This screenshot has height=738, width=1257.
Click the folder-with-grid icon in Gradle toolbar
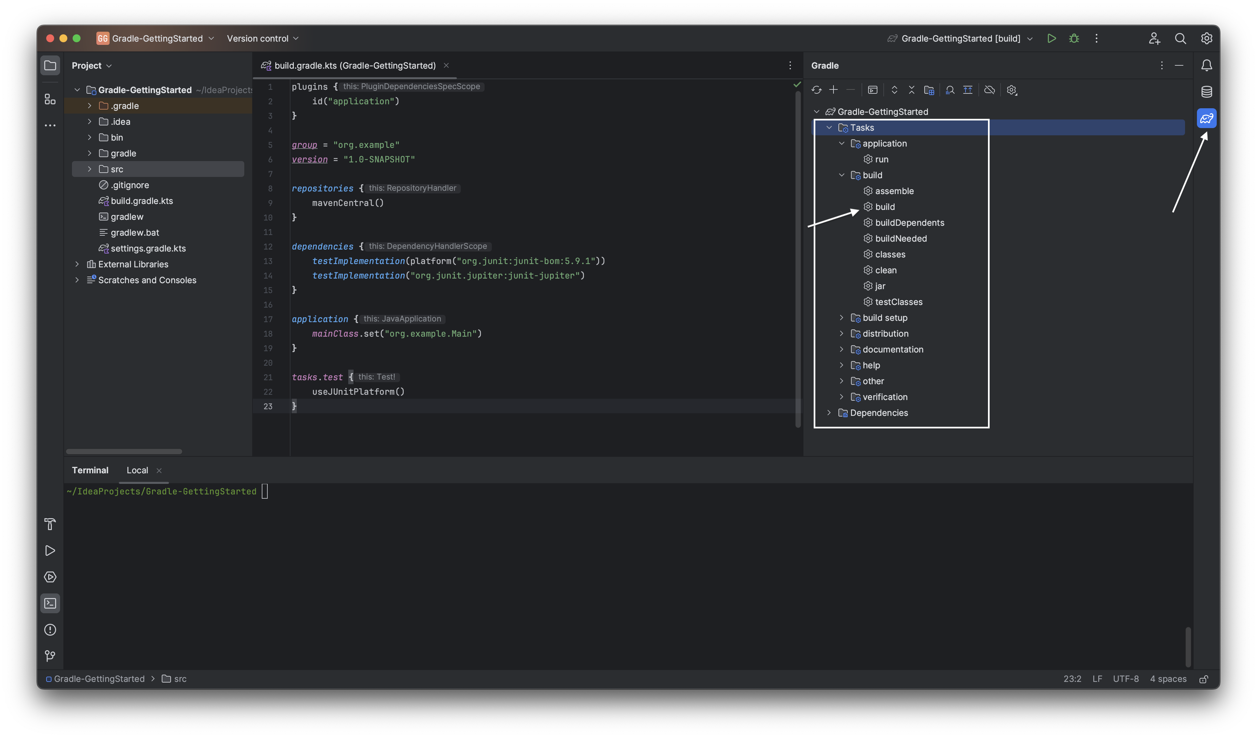tap(929, 90)
